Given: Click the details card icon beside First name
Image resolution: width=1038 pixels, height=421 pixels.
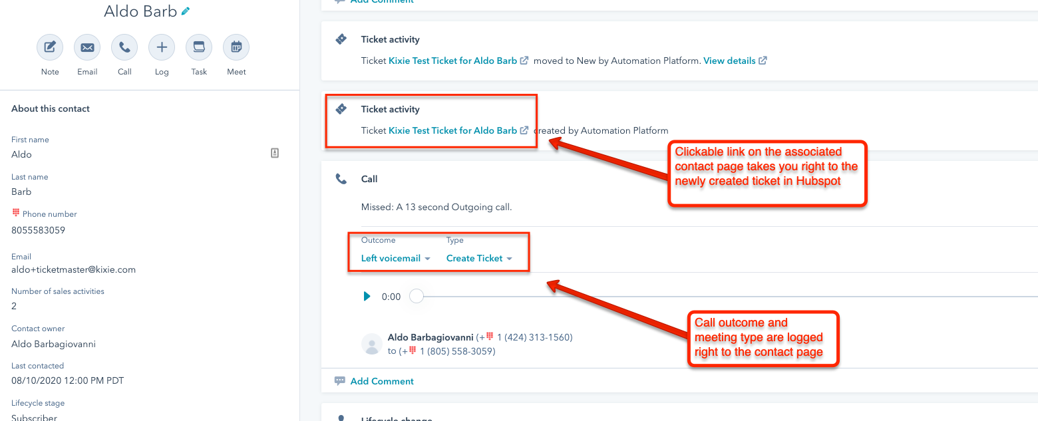Looking at the screenshot, I should click(x=275, y=153).
